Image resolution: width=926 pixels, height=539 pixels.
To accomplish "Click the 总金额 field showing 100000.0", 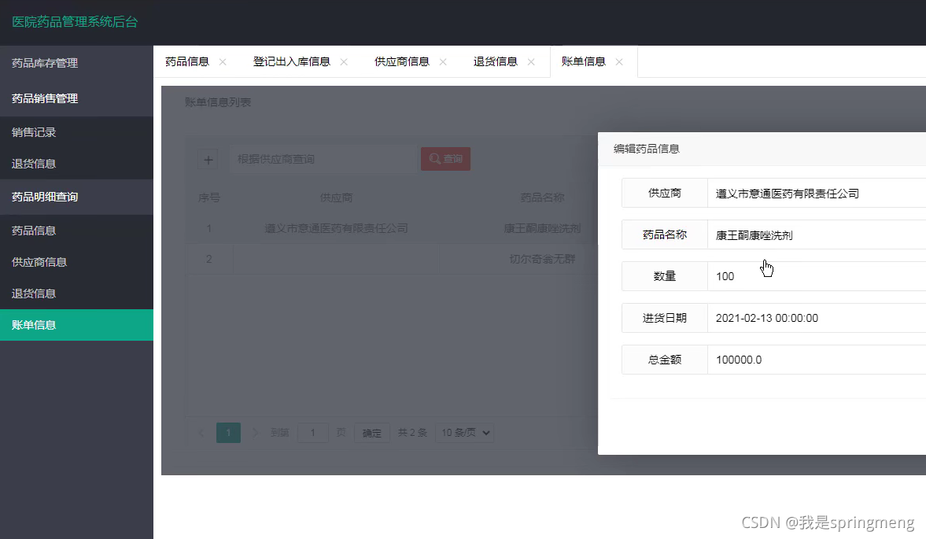I will 817,360.
